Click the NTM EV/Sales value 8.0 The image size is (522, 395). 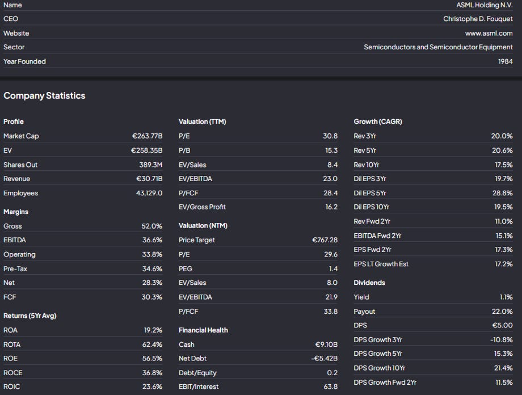click(332, 283)
